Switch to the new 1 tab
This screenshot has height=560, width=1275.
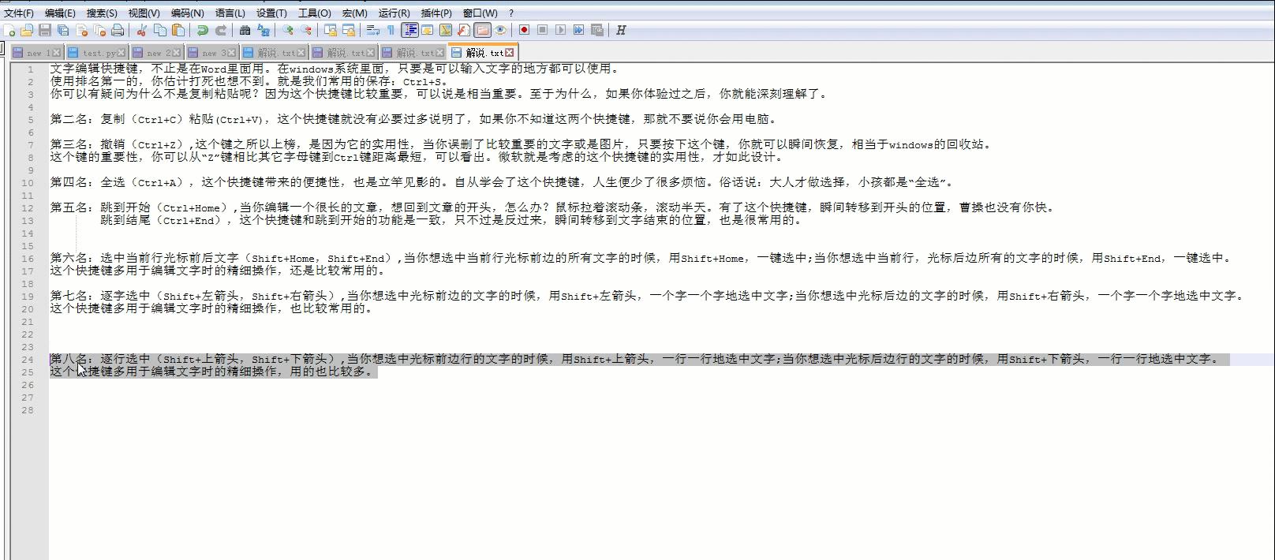click(38, 53)
